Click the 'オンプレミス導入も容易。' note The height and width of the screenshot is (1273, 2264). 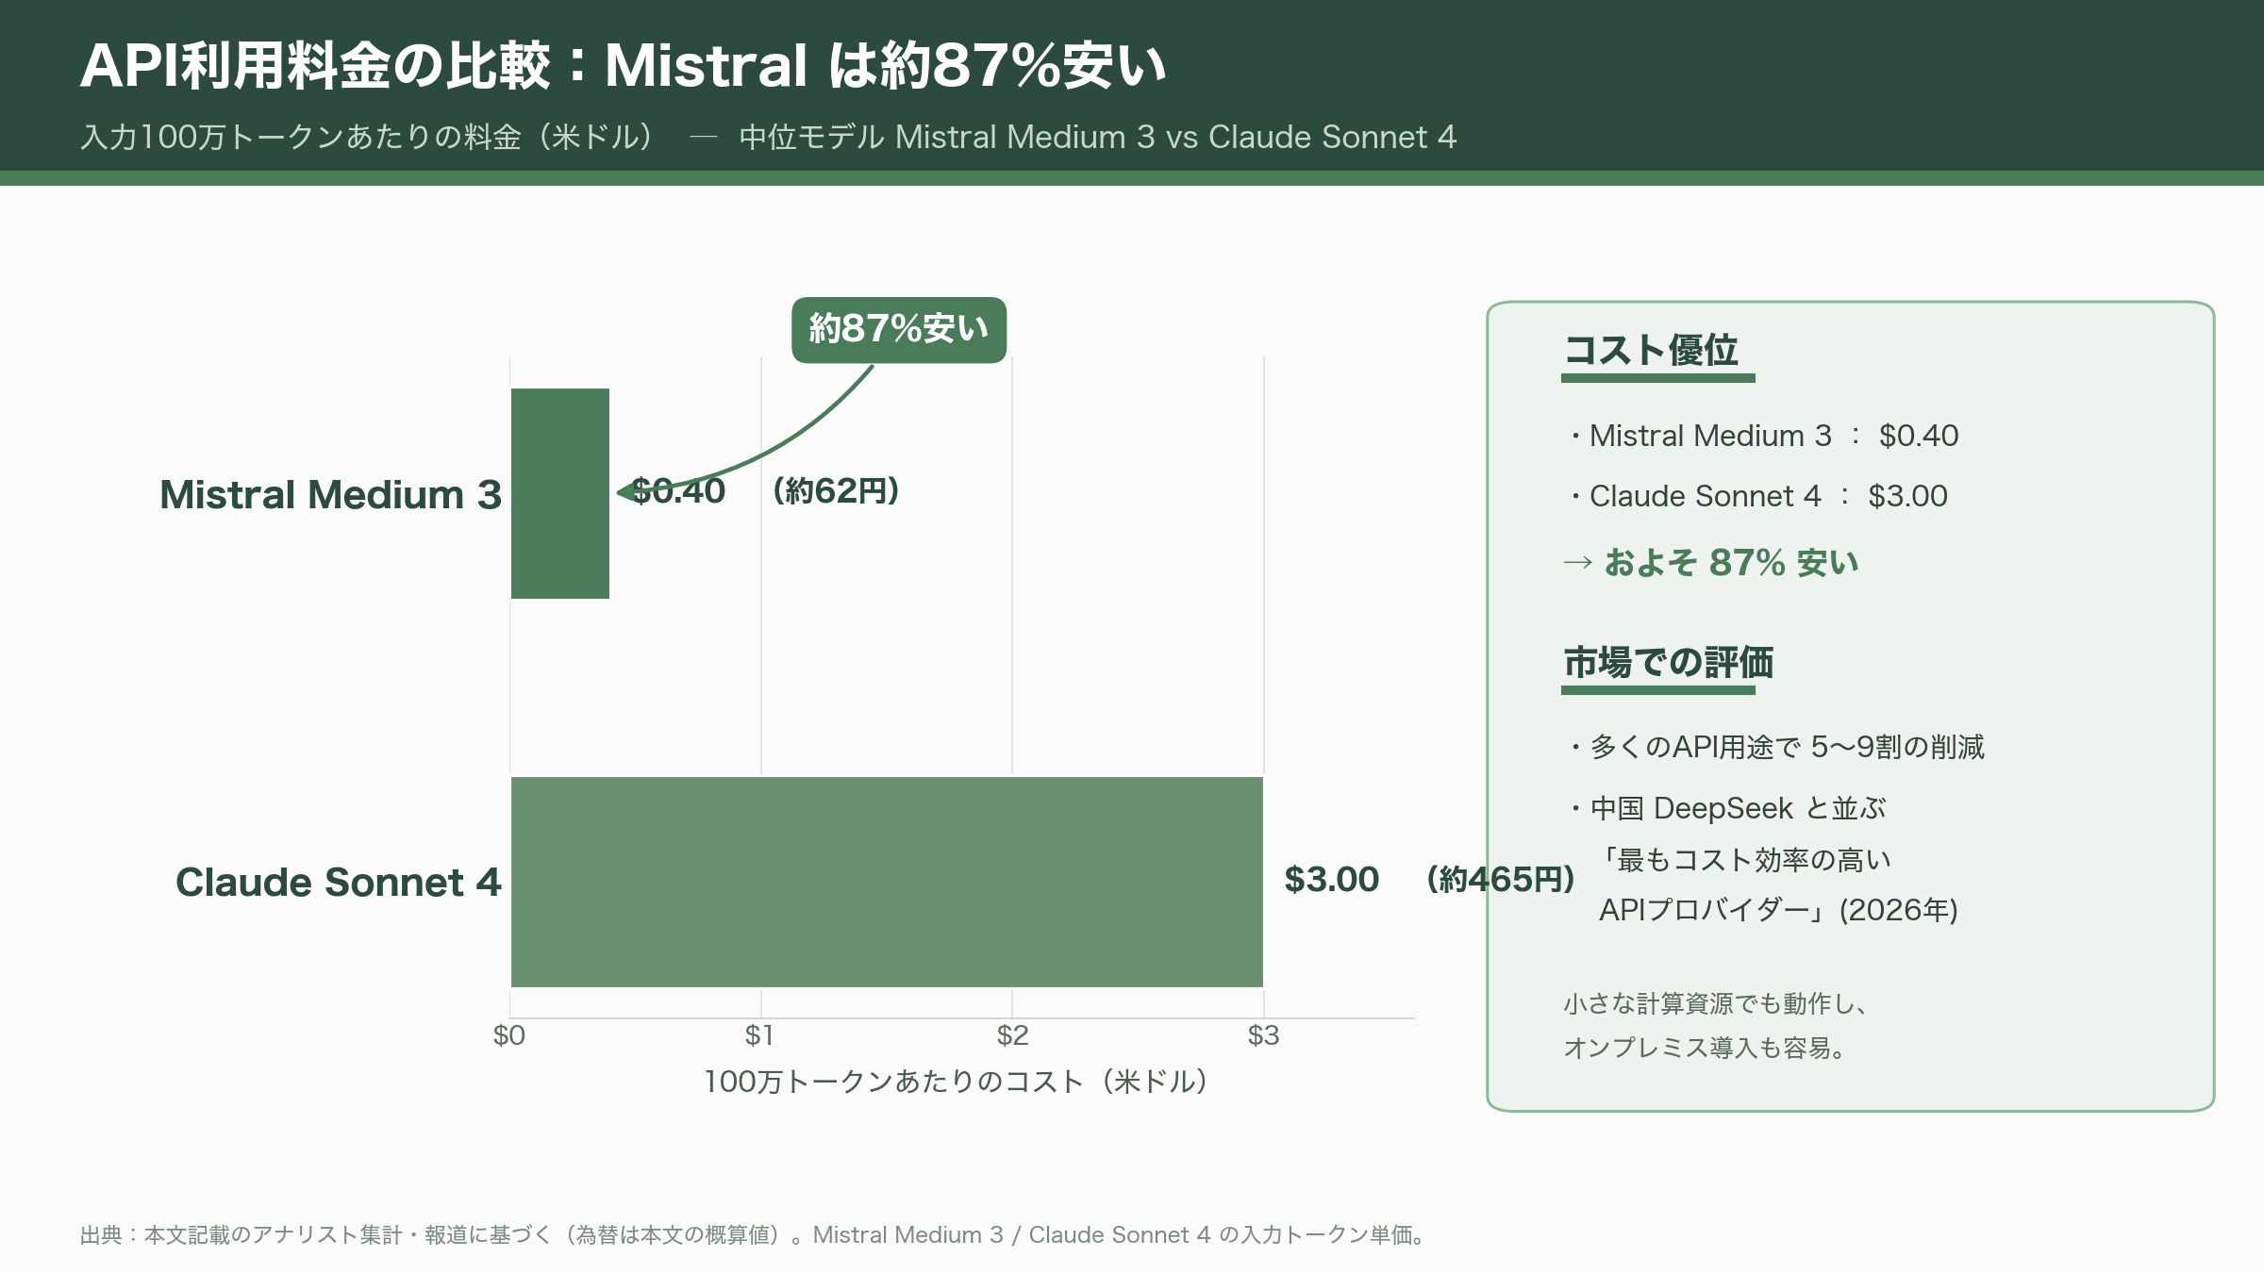(1706, 1048)
